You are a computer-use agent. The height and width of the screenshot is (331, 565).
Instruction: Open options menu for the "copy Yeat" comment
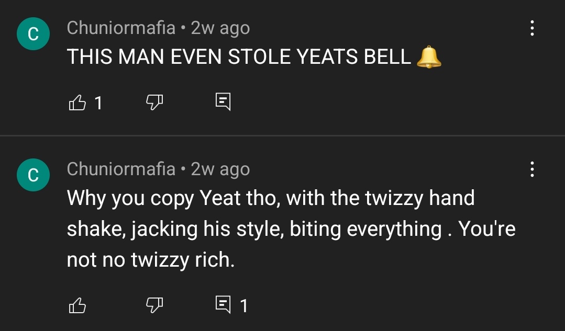tap(532, 169)
